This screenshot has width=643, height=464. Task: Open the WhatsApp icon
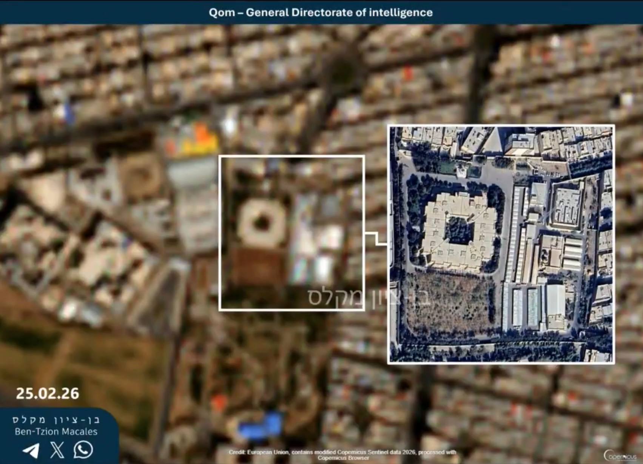tap(83, 450)
